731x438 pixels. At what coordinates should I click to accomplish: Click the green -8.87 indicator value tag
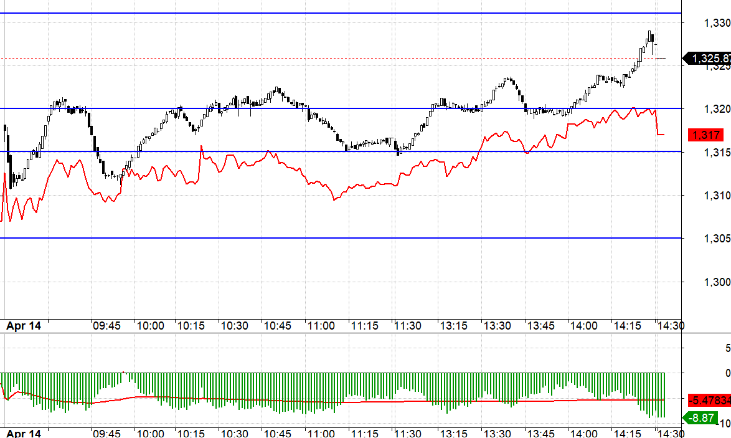pyautogui.click(x=703, y=417)
